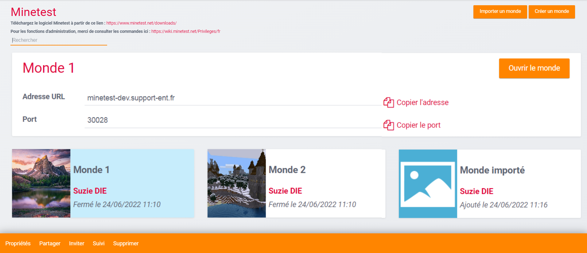Screen dimensions: 587x253
Task: Click the Monde importé placeholder image
Action: [428, 184]
